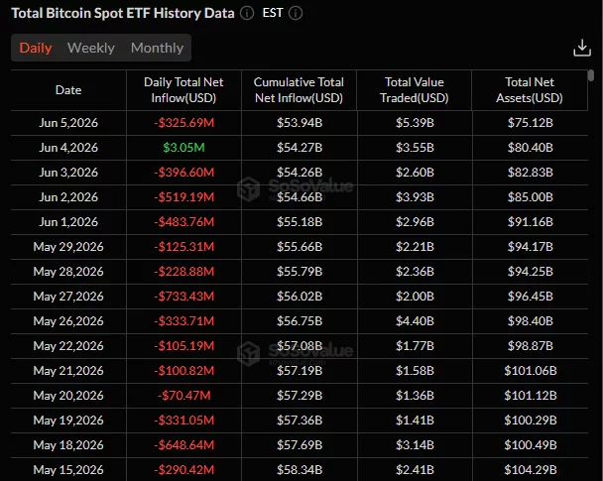Screen dimensions: 603x481
Task: Click the Date column header
Action: 68,90
